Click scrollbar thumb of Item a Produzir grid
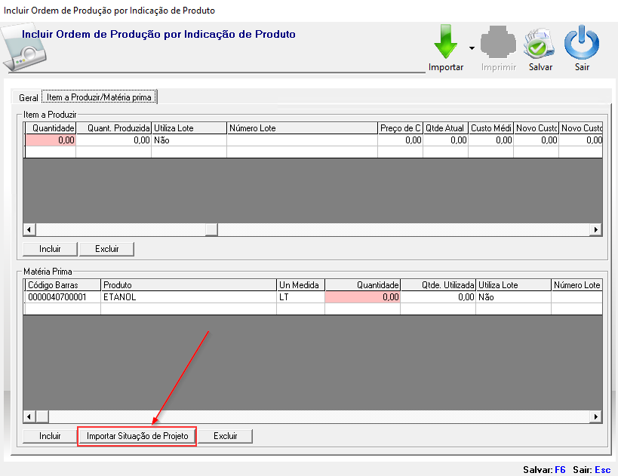The width and height of the screenshot is (618, 476). click(211, 229)
